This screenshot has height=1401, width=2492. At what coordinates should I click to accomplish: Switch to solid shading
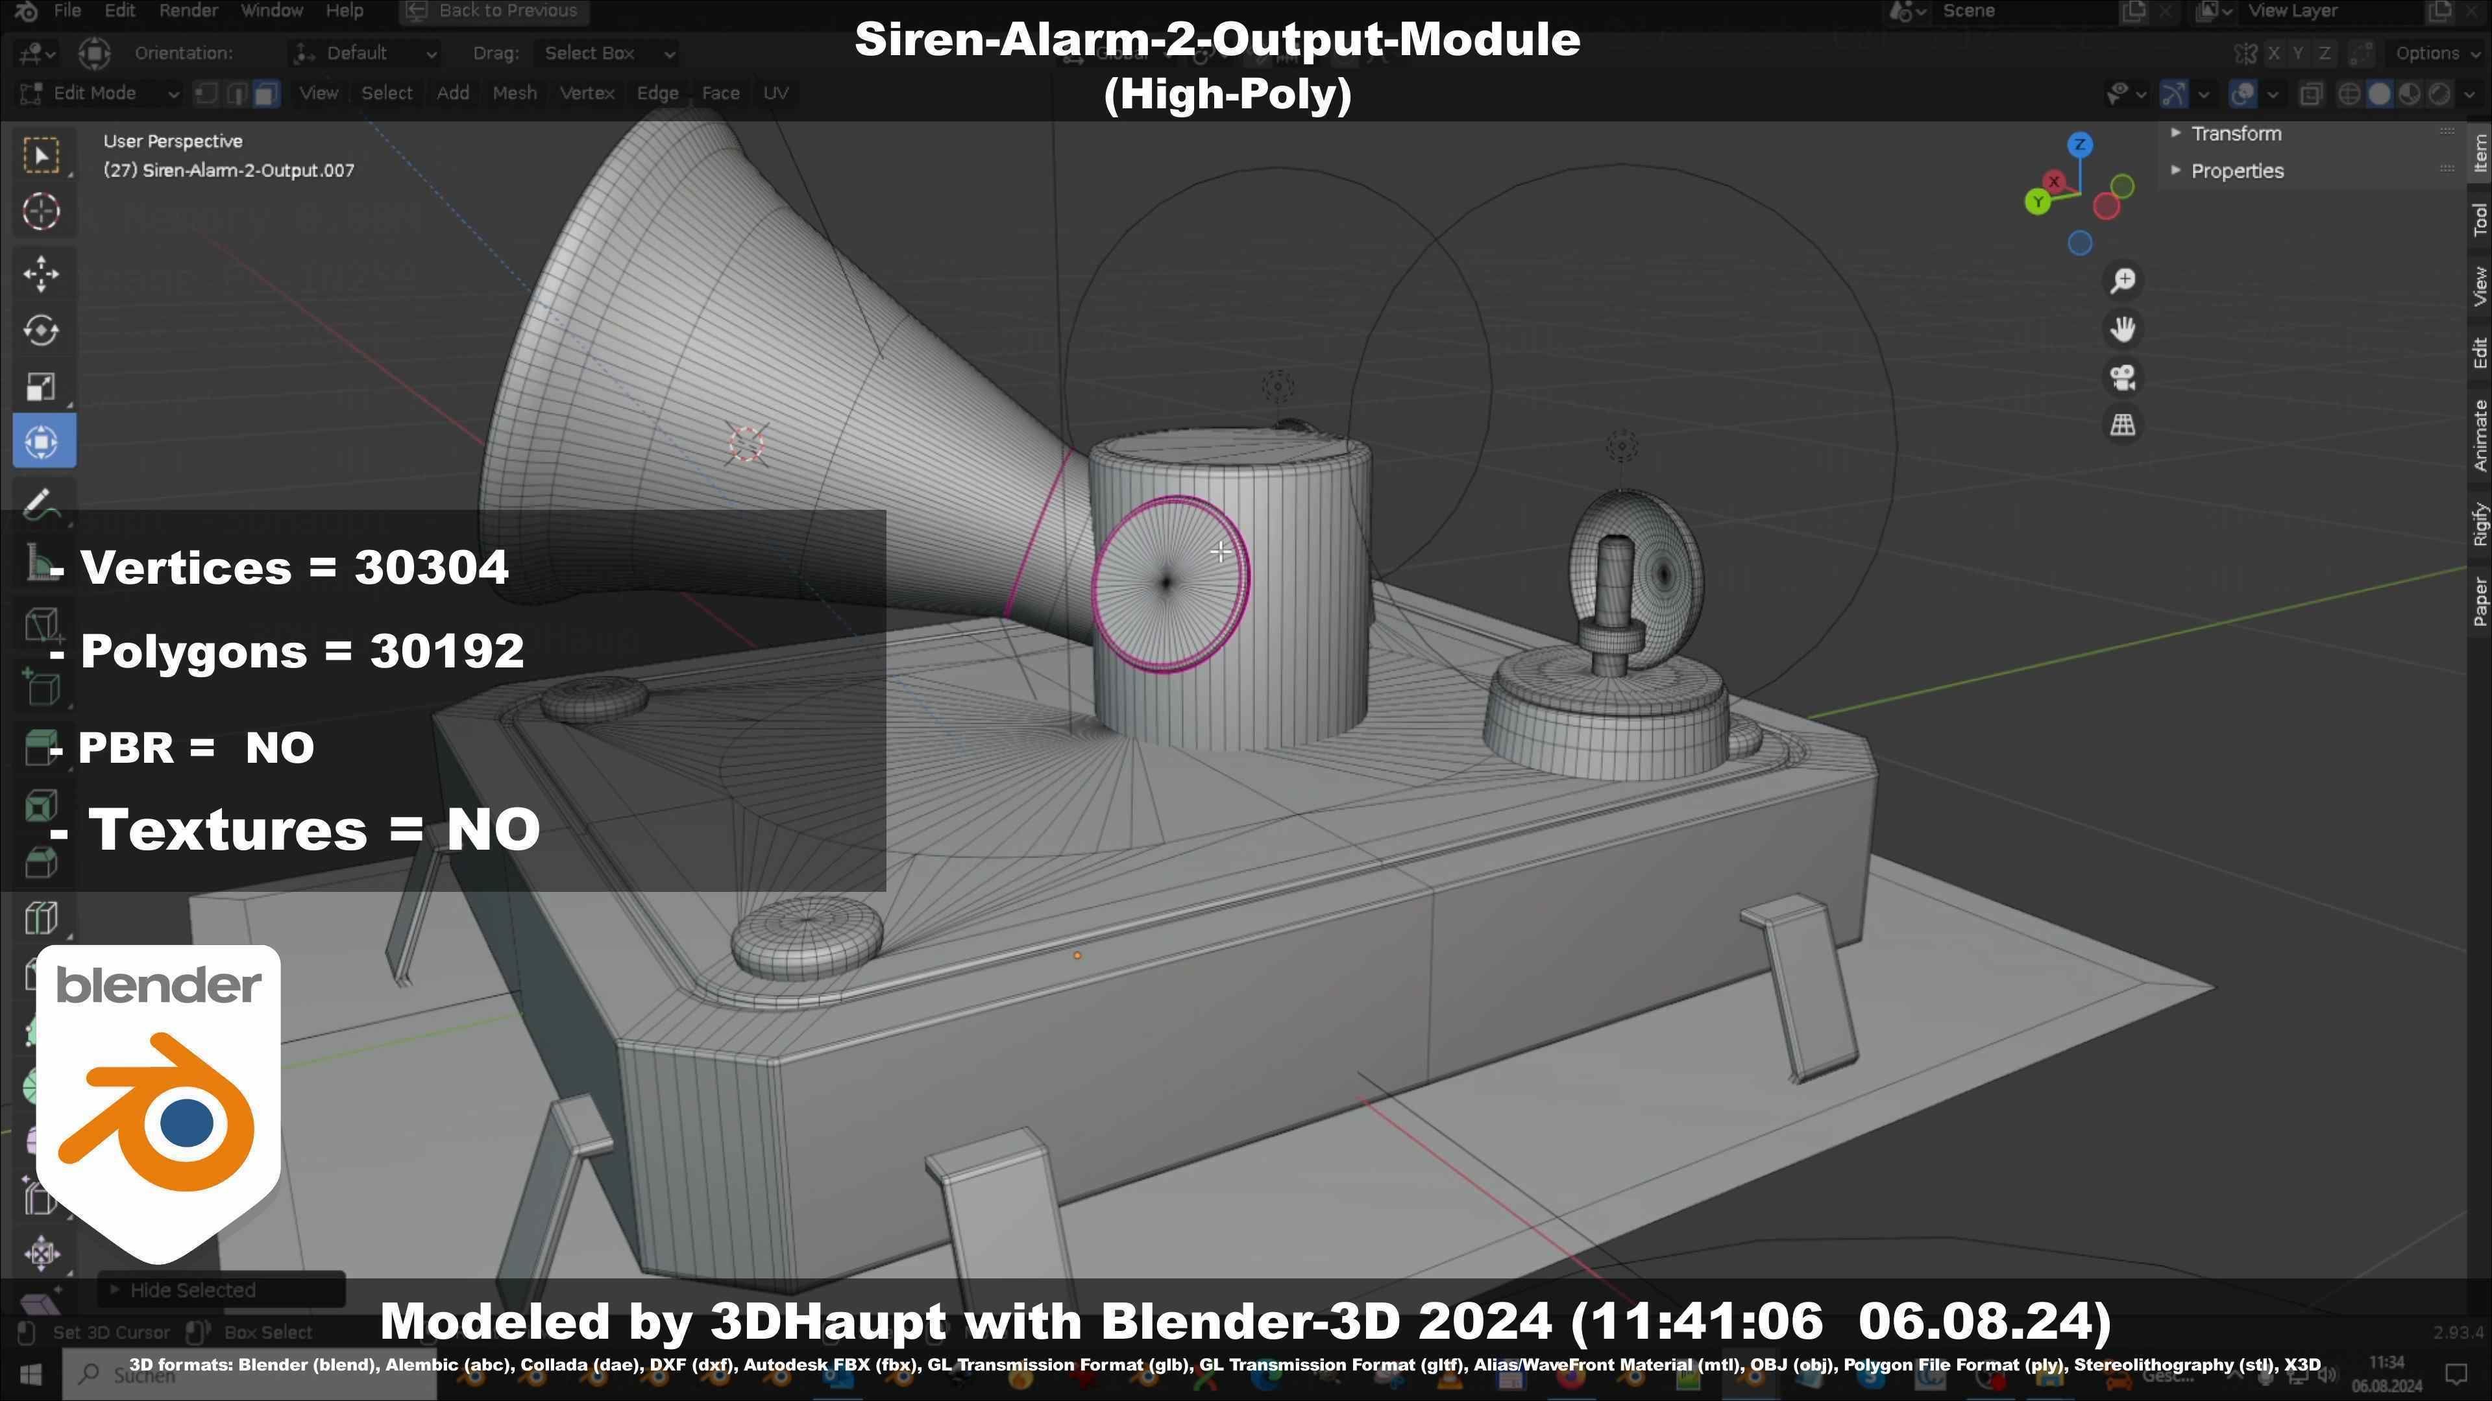pyautogui.click(x=2380, y=94)
